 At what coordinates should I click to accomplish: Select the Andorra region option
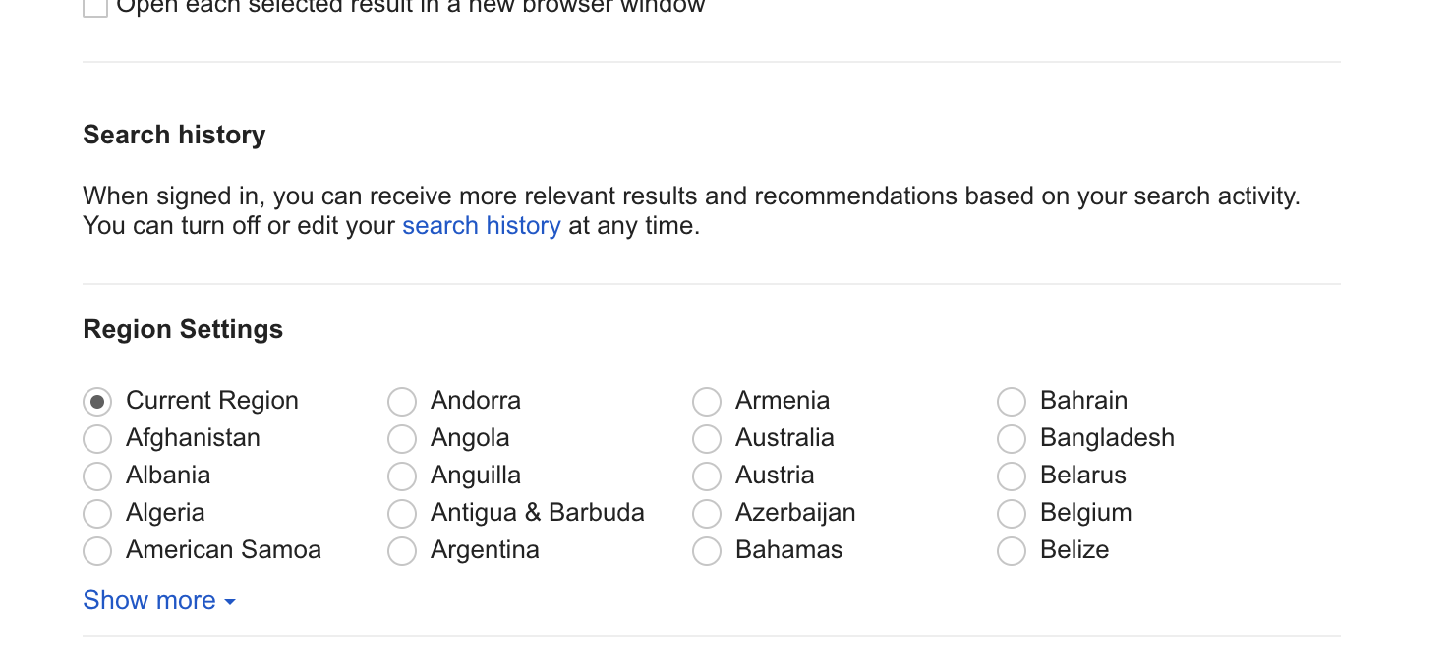coord(402,401)
